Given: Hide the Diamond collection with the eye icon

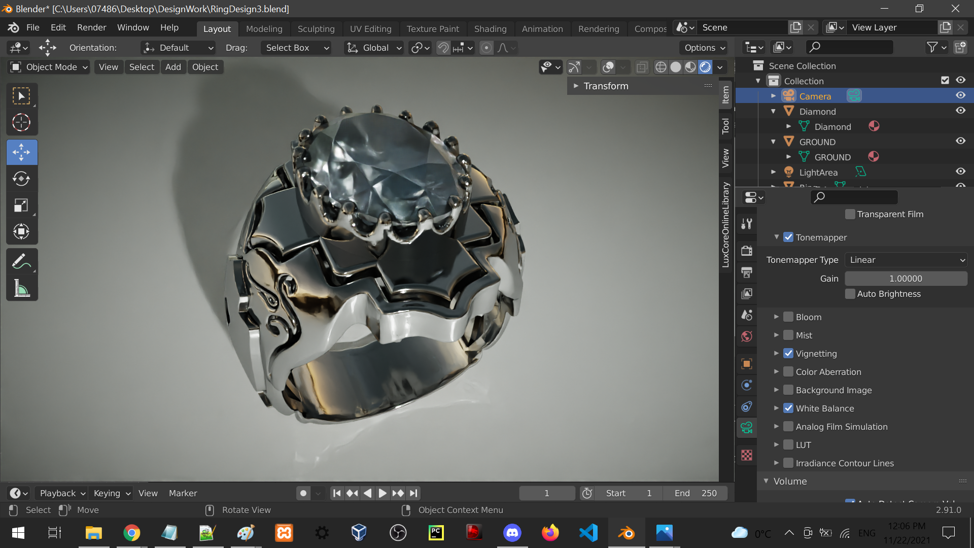Looking at the screenshot, I should tap(960, 111).
